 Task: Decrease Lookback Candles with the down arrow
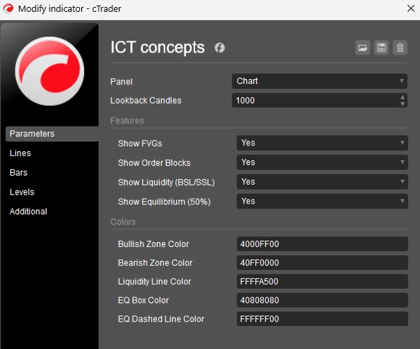pyautogui.click(x=402, y=104)
